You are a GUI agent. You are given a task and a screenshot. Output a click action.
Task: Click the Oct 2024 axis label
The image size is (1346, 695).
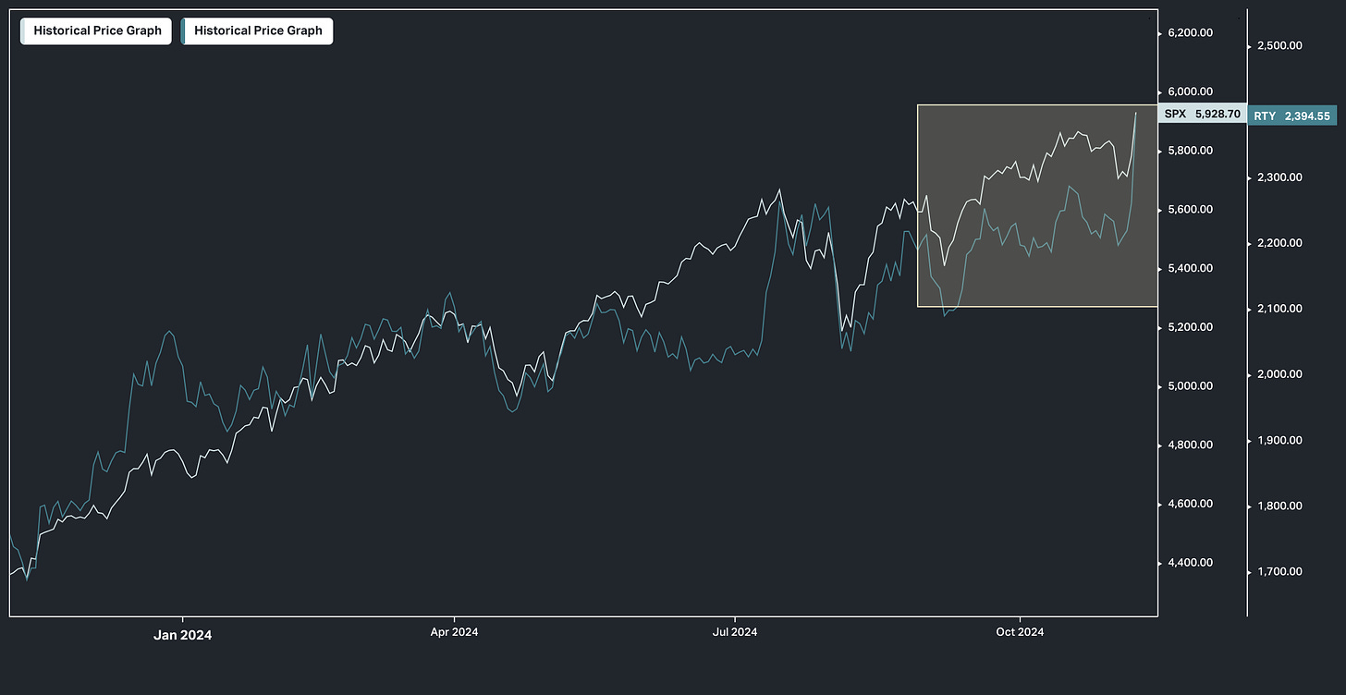point(1020,632)
